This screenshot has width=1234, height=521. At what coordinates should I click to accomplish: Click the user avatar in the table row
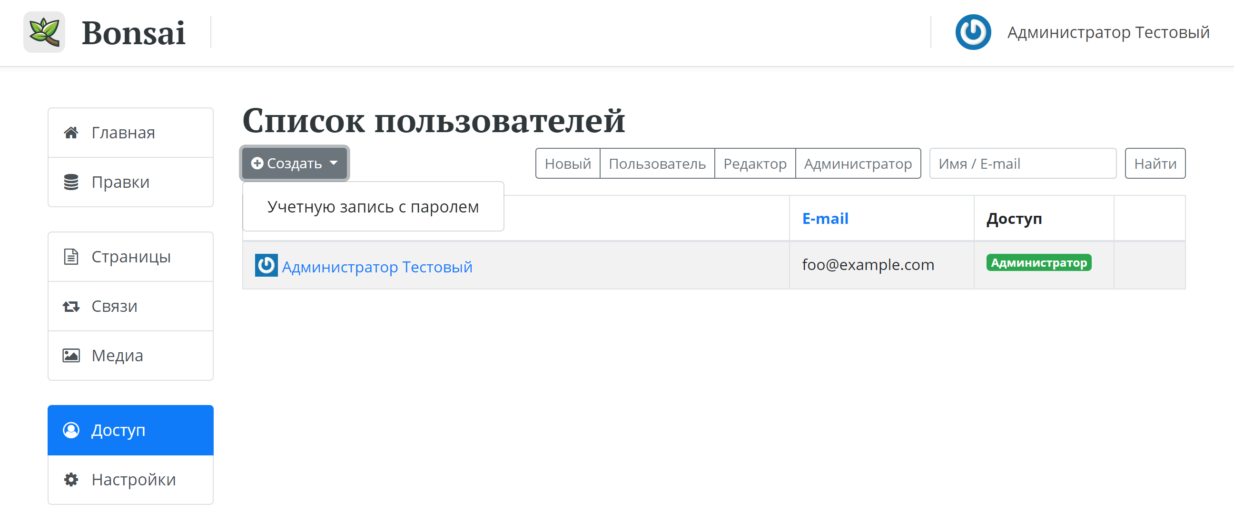point(266,265)
